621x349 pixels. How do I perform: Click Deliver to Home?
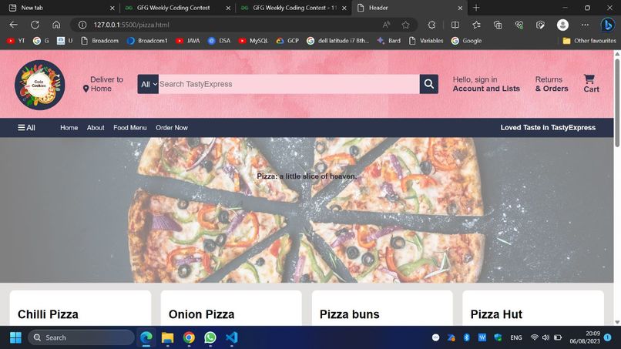point(103,84)
